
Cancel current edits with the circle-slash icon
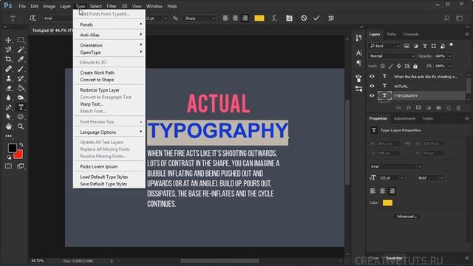pos(304,18)
